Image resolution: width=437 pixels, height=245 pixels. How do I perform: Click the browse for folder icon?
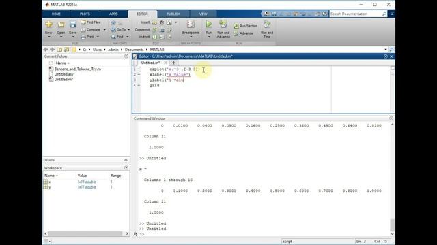click(66, 50)
